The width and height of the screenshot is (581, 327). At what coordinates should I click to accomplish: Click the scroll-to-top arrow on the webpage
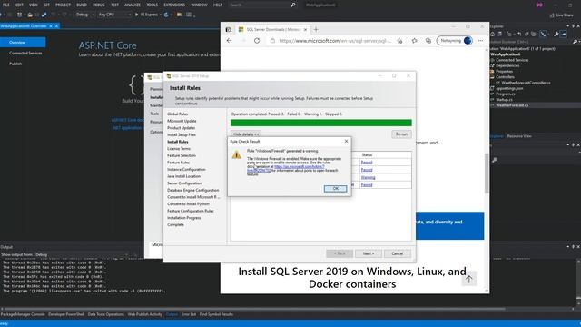click(x=468, y=279)
